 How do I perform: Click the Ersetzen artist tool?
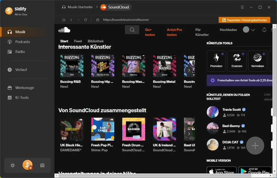pyautogui.click(x=237, y=61)
